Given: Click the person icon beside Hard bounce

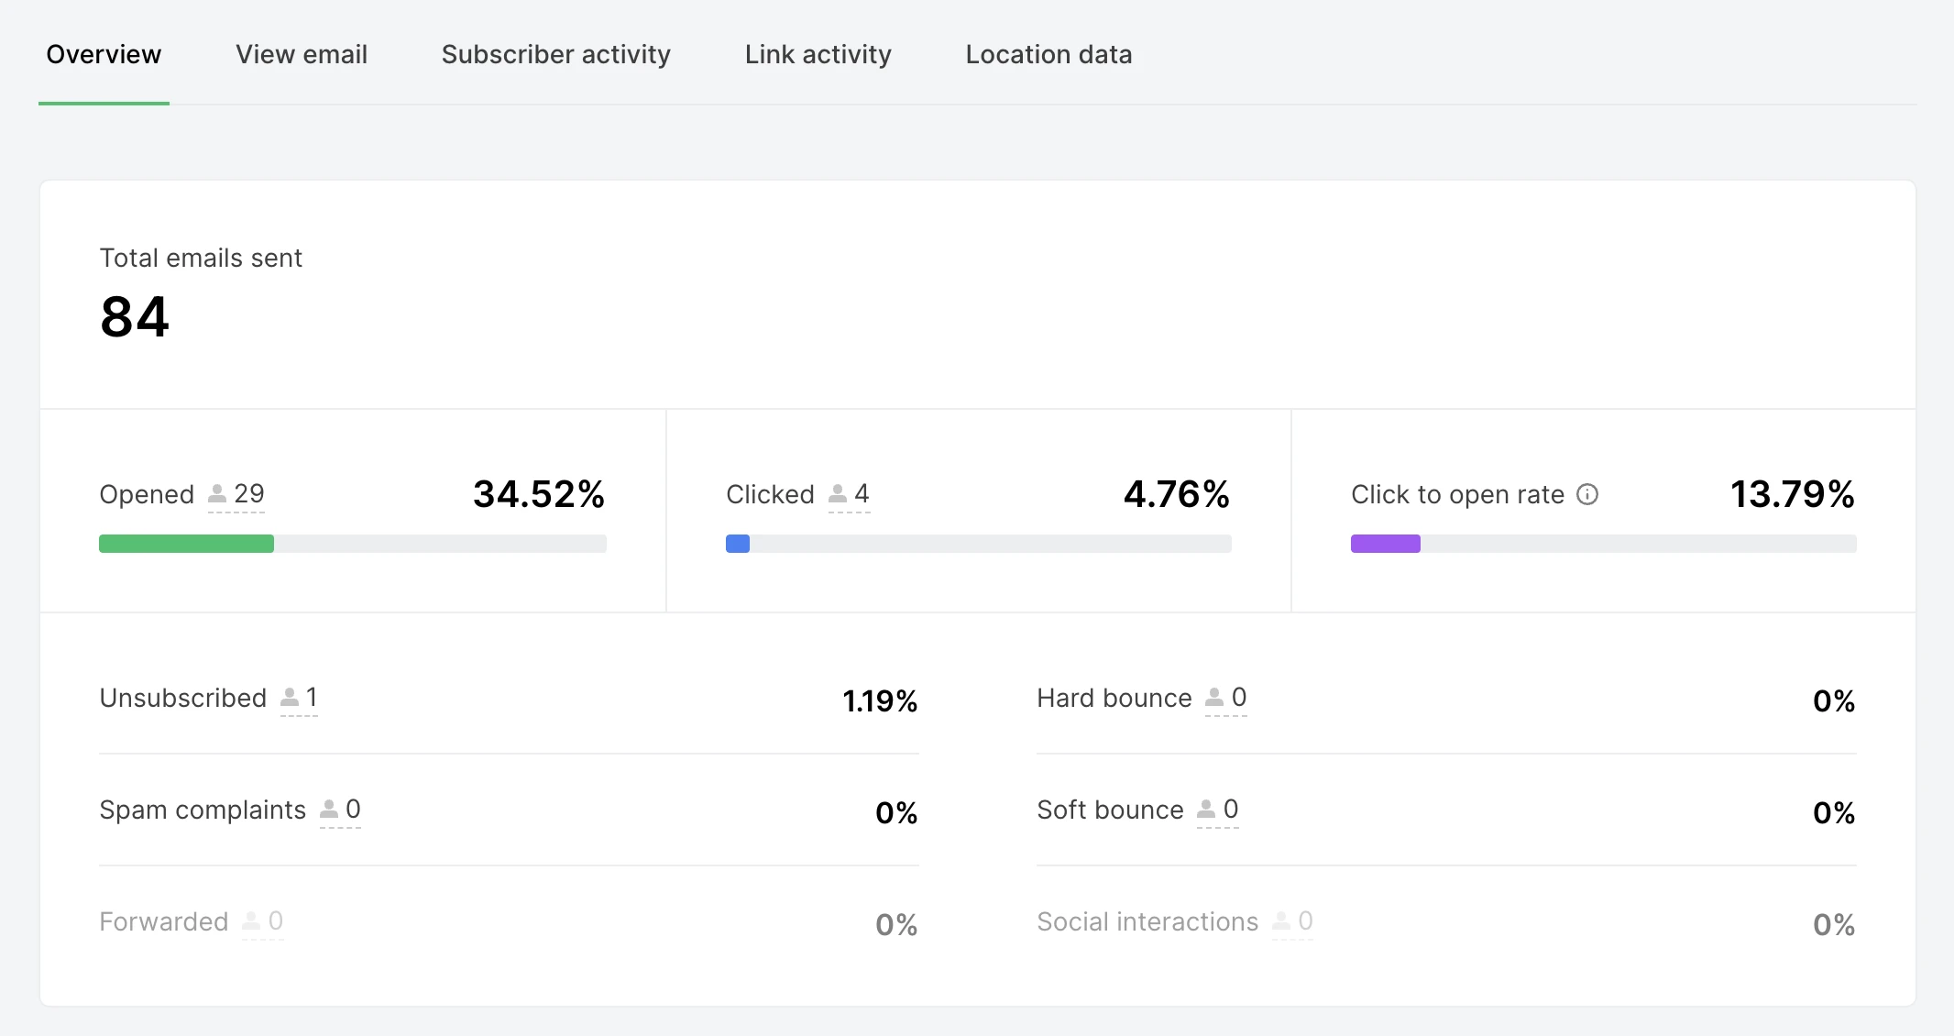Looking at the screenshot, I should point(1214,698).
